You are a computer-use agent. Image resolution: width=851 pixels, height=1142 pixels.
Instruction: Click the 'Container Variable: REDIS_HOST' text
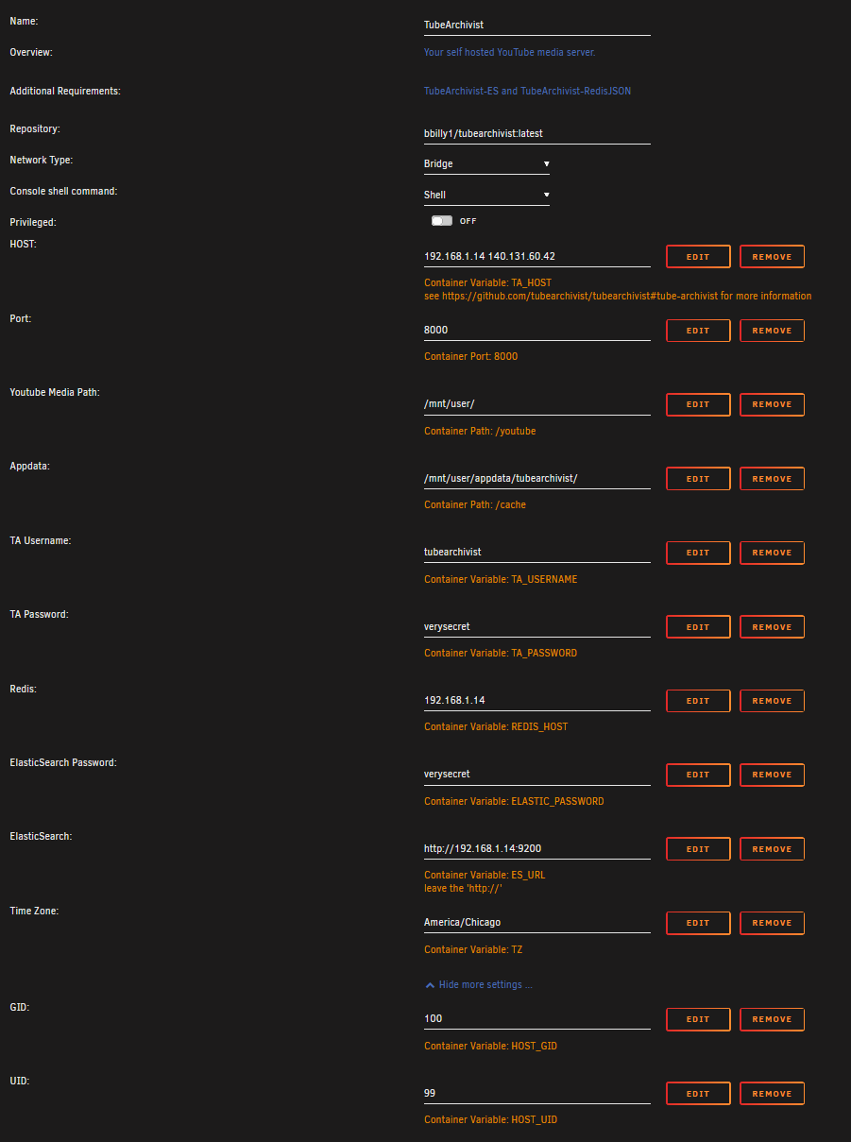pyautogui.click(x=496, y=727)
